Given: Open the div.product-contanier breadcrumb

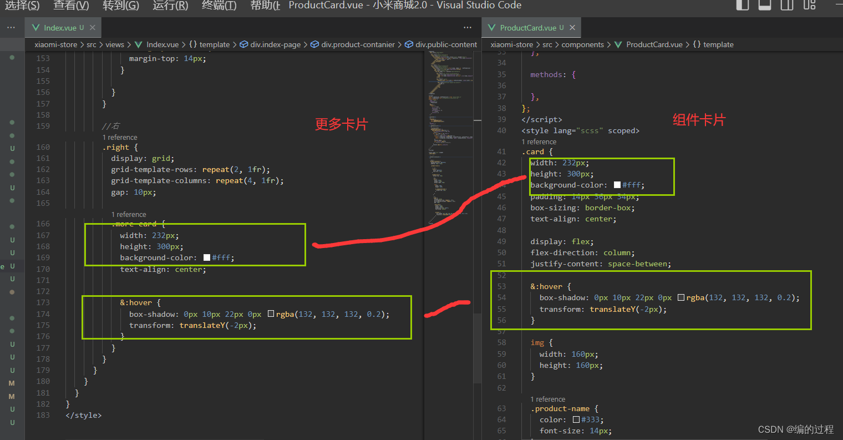Looking at the screenshot, I should click(353, 44).
